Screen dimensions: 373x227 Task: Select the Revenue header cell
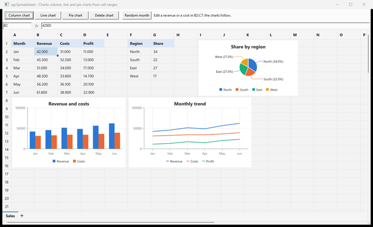tap(45, 44)
